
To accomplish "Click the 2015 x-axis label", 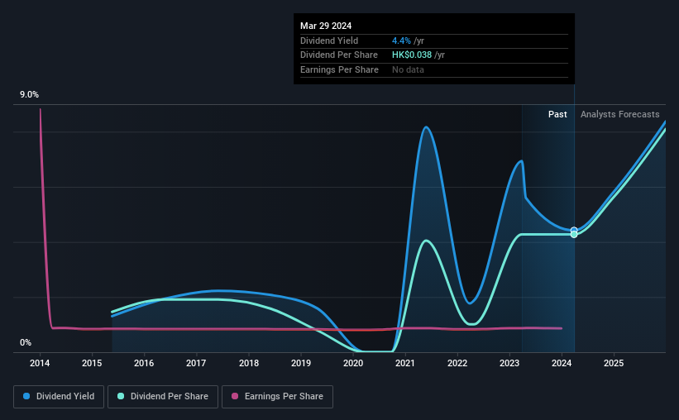I will click(x=92, y=363).
